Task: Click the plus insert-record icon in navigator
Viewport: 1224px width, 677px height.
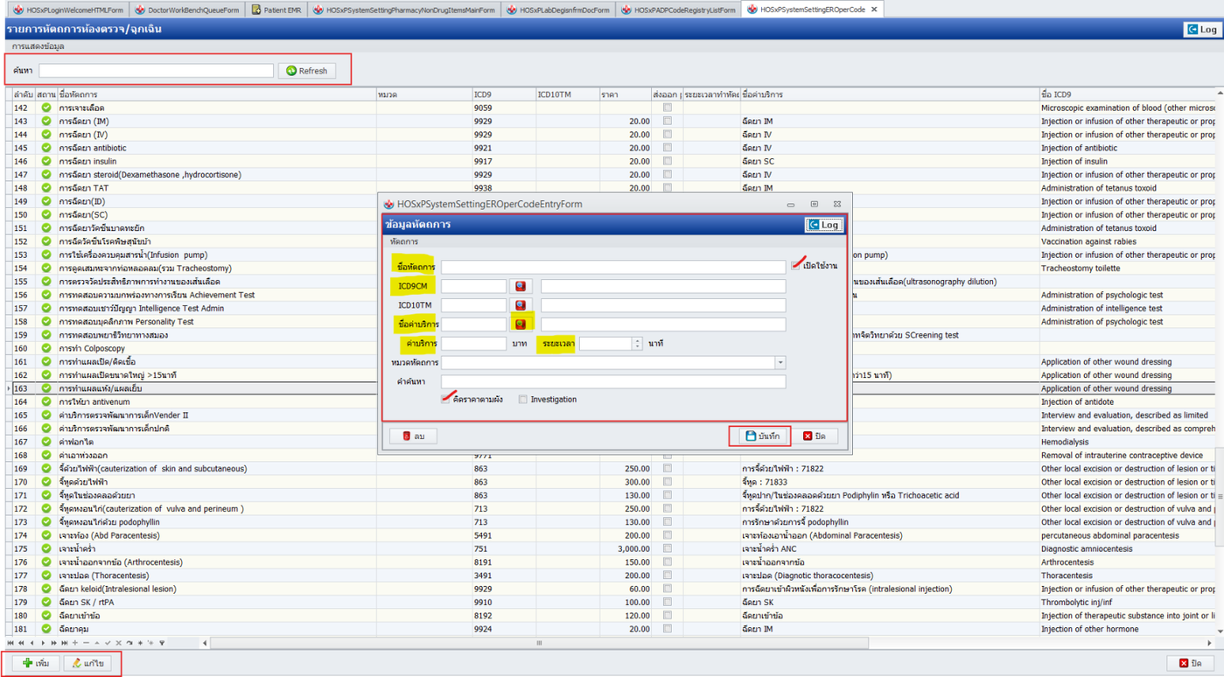Action: (x=75, y=643)
